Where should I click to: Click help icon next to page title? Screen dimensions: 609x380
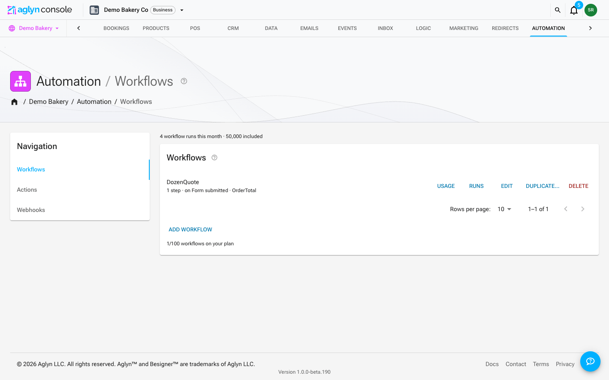[184, 81]
